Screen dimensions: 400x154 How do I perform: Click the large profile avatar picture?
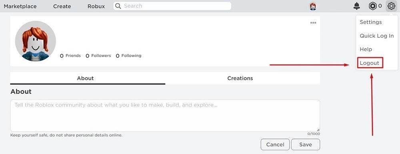click(x=36, y=41)
